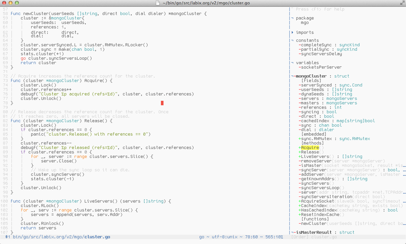Screen dimensions: 406x244
Task: Select completeSync constant in tagbar
Action: 316,45
